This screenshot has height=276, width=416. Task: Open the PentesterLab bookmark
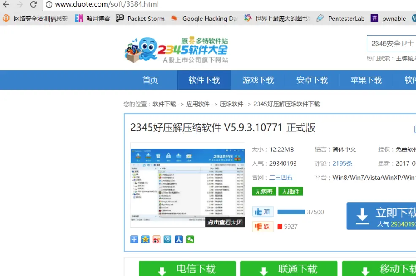[341, 18]
